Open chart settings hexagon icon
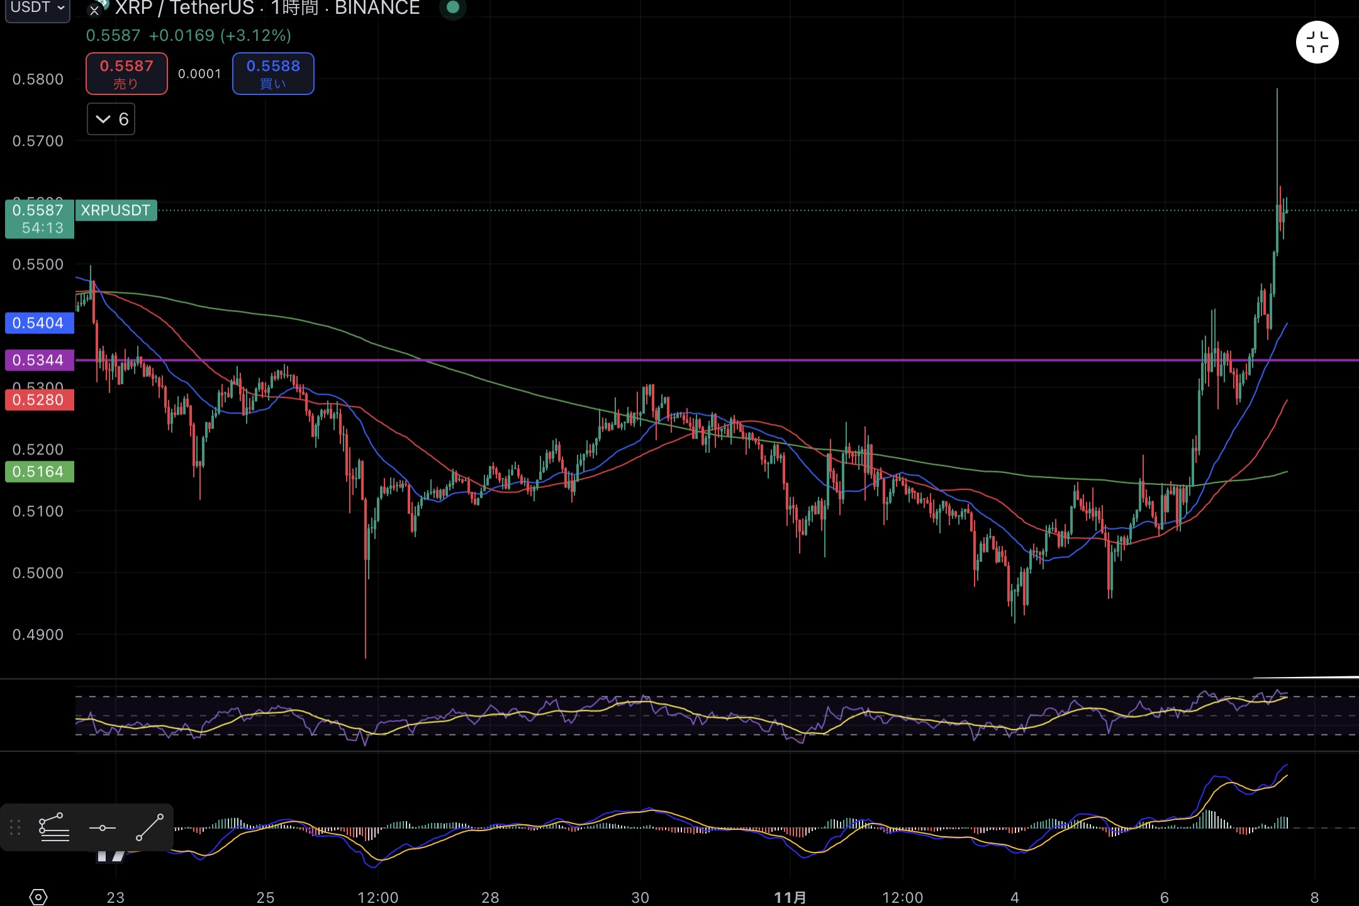1359x906 pixels. point(38,897)
